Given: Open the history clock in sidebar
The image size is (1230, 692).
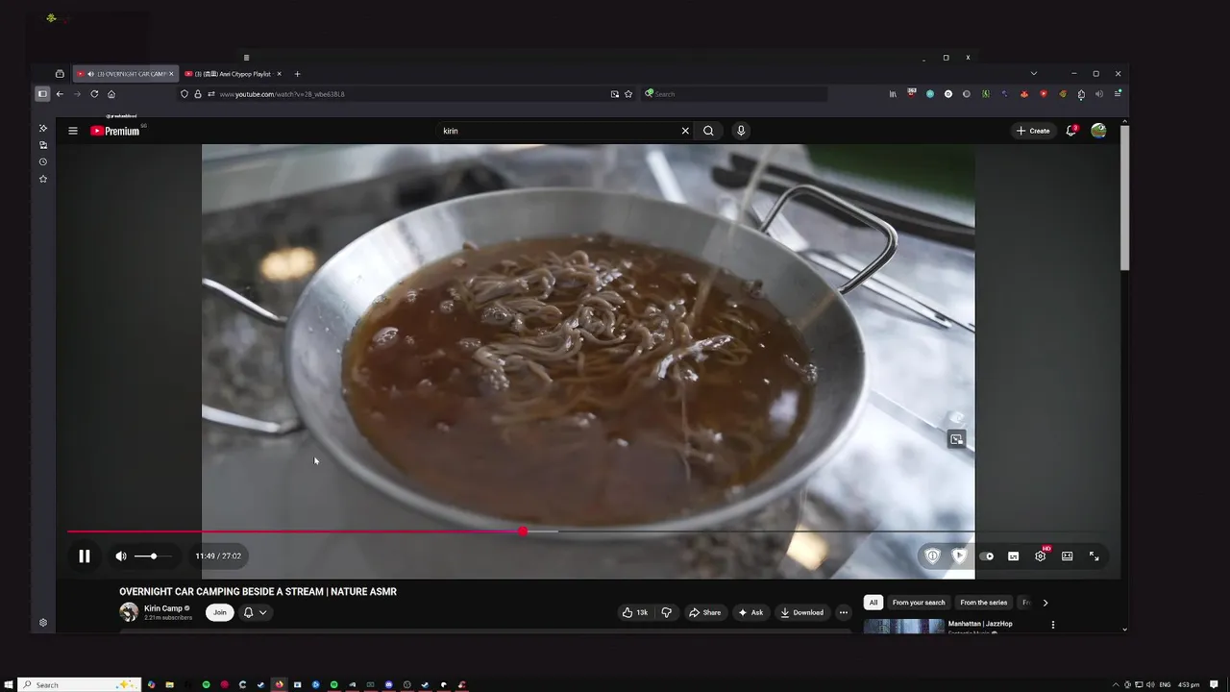Looking at the screenshot, I should coord(43,162).
